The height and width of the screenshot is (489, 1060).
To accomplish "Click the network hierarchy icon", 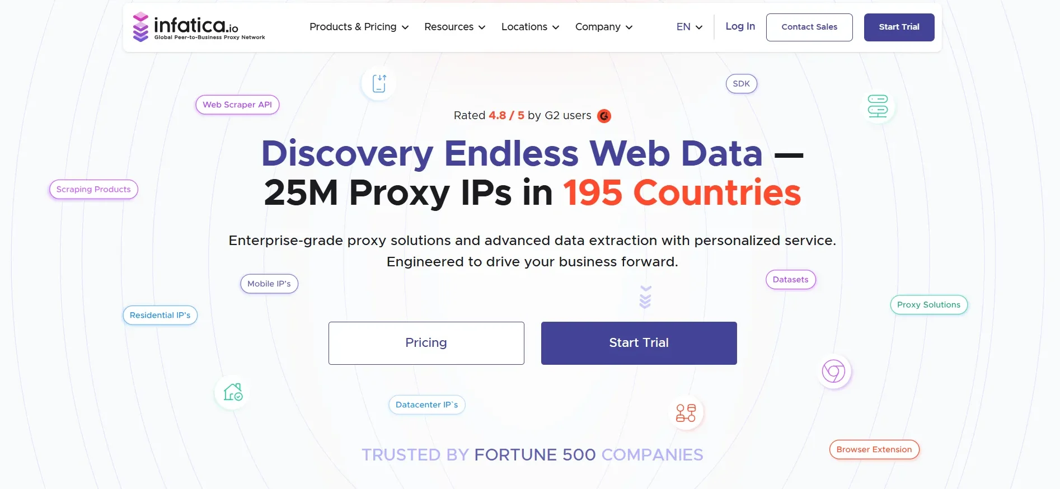I will click(686, 413).
